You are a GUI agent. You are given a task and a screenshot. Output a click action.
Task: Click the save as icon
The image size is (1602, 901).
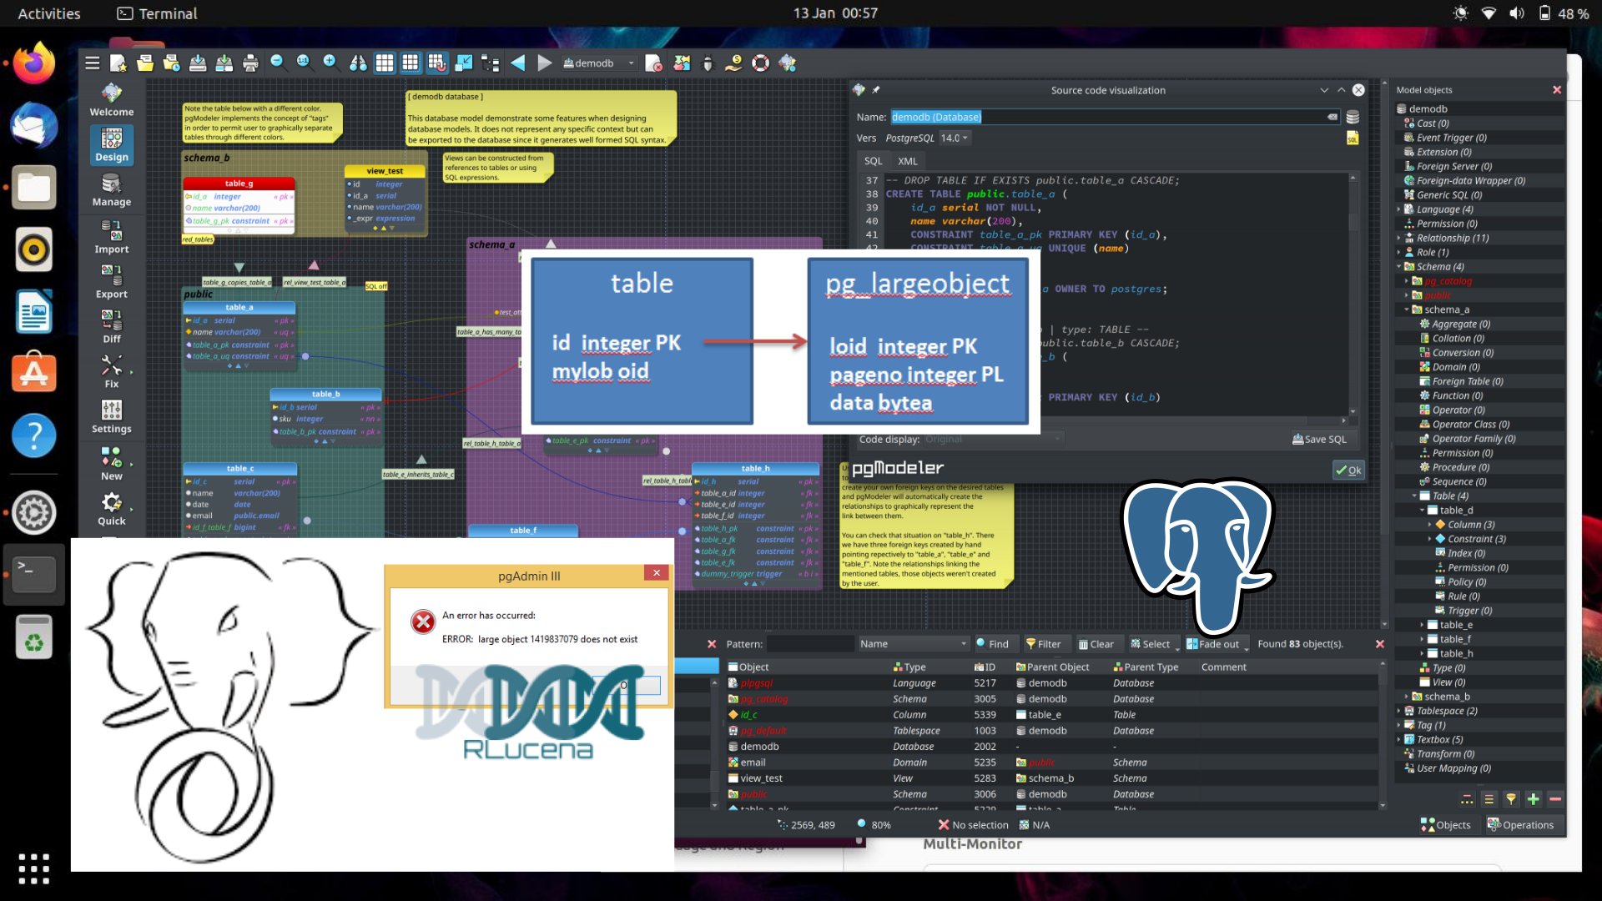(x=224, y=63)
